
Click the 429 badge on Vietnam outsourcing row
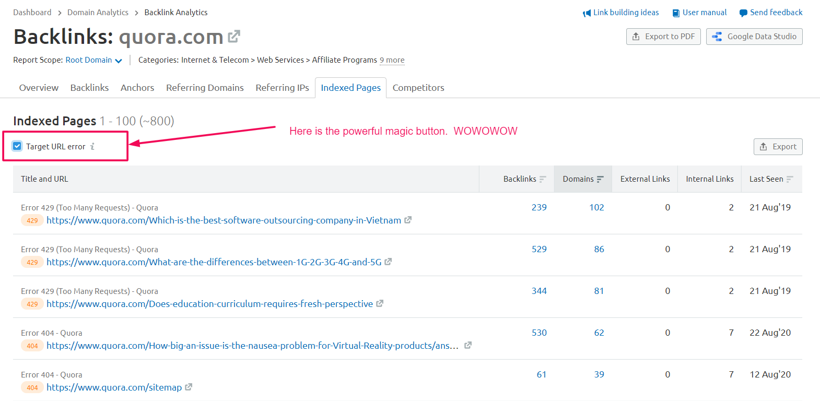[32, 220]
